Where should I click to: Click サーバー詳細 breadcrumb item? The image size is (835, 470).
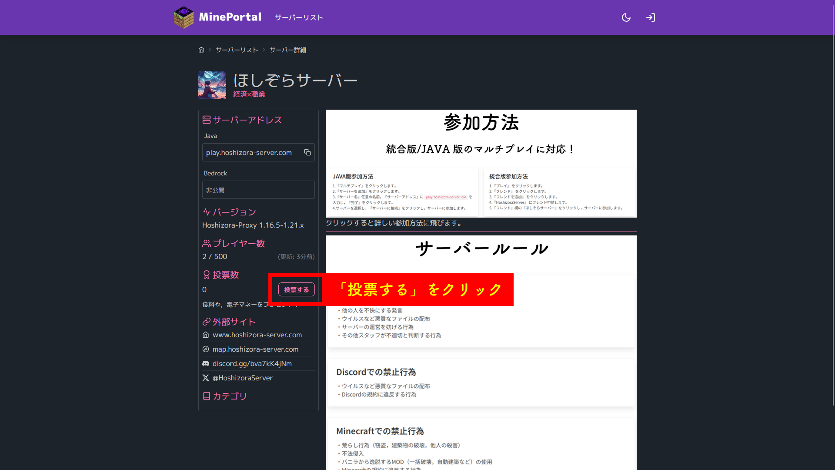point(287,50)
